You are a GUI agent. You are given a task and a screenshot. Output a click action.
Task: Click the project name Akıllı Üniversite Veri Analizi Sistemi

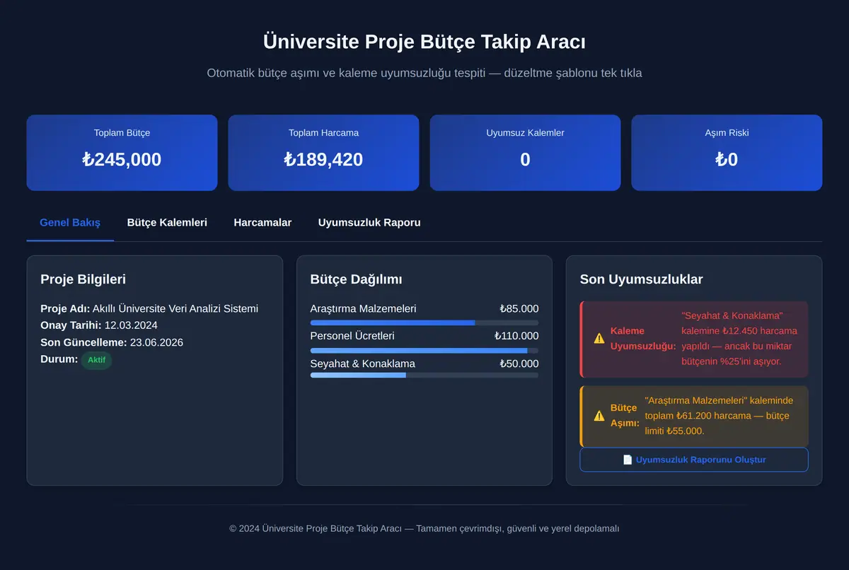pyautogui.click(x=175, y=309)
